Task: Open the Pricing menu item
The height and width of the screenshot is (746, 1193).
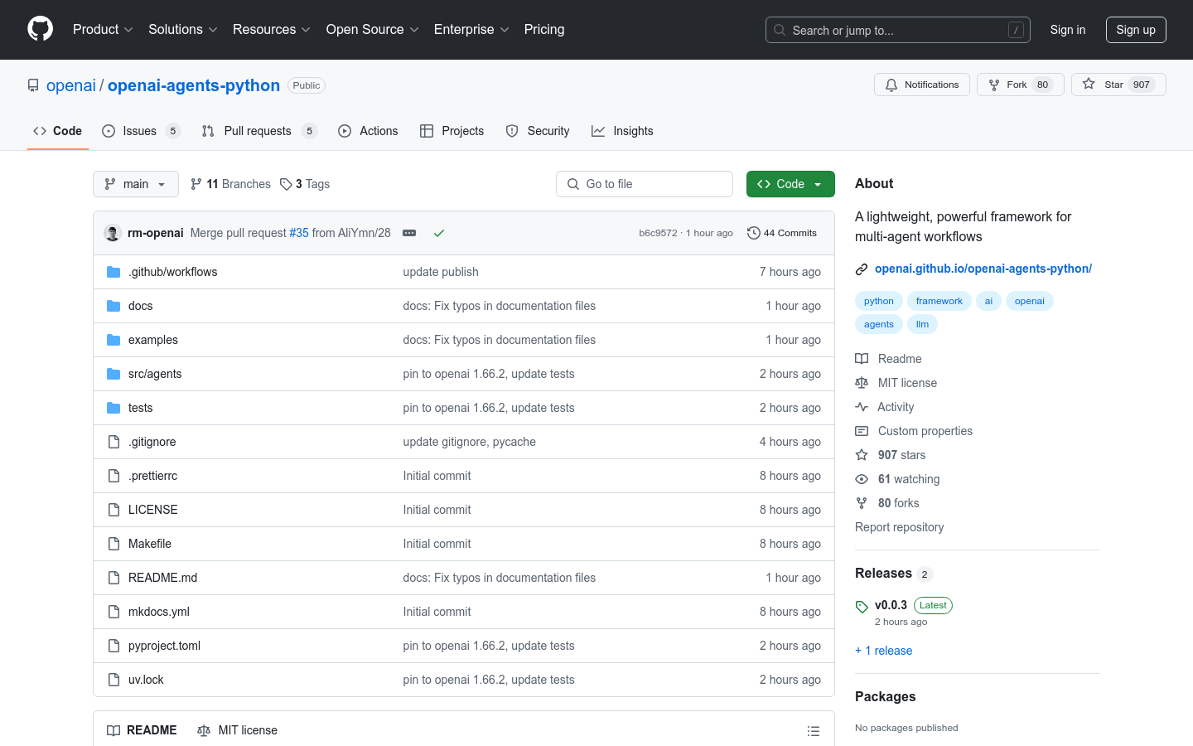Action: [x=544, y=29]
